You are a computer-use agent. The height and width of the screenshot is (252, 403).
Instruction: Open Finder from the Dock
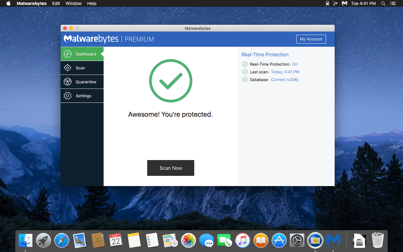pyautogui.click(x=25, y=240)
